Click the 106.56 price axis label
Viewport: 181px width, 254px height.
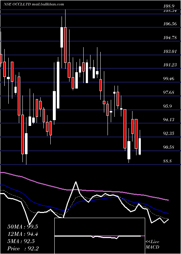point(170,24)
